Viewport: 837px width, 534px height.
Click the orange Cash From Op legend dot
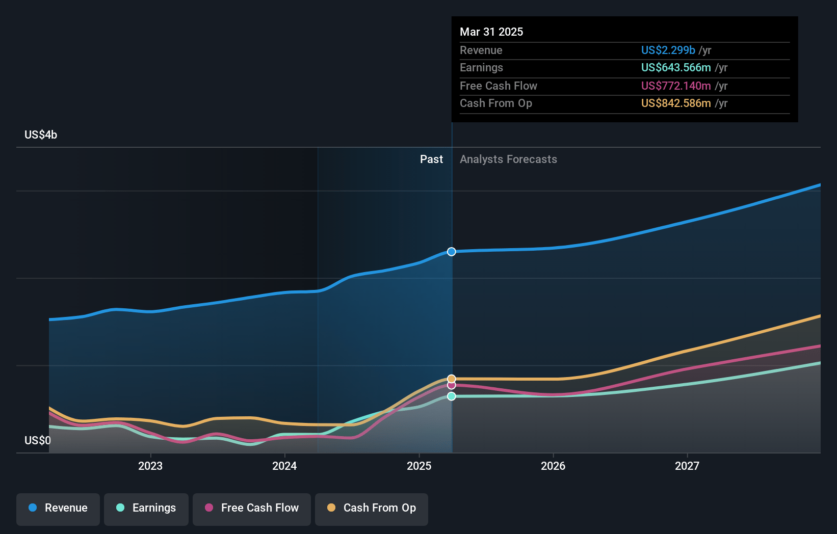tap(331, 508)
